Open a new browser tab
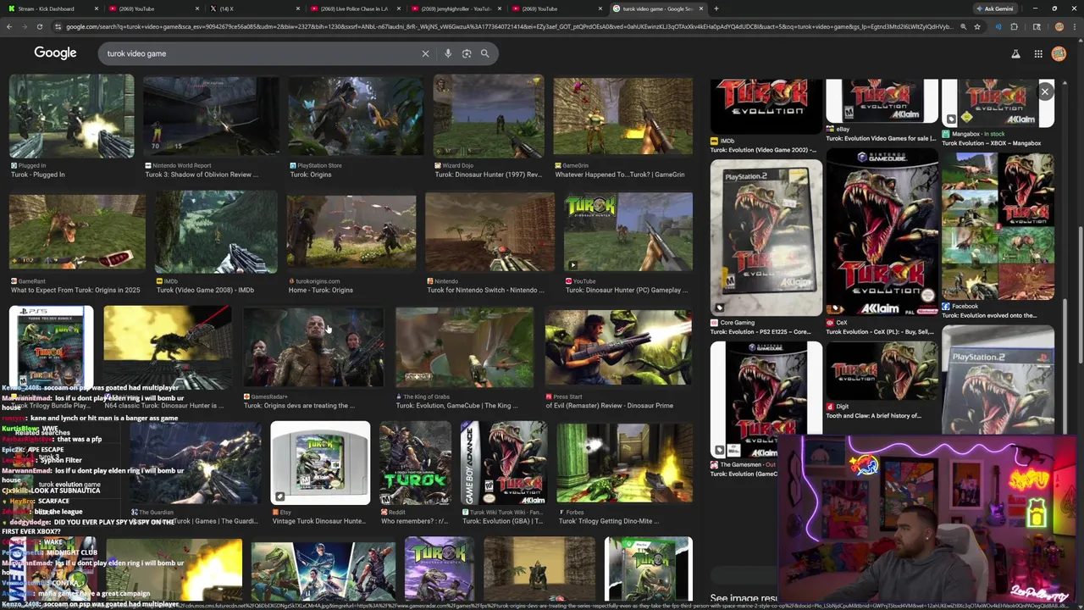This screenshot has width=1084, height=610. 716,8
